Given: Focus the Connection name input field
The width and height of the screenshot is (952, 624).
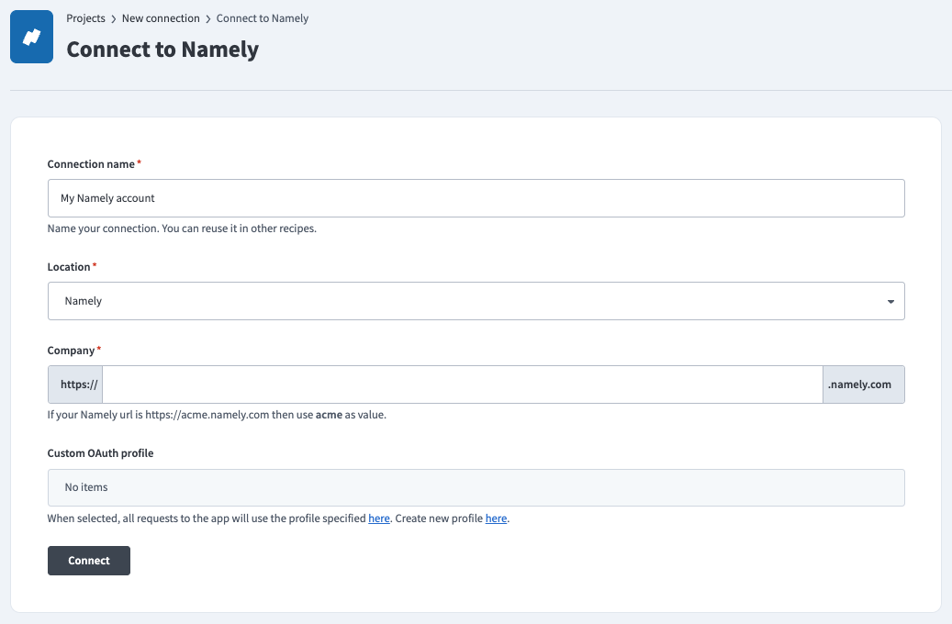Looking at the screenshot, I should point(476,198).
